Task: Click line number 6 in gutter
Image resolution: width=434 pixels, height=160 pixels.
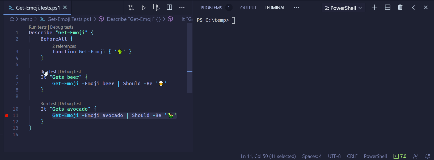Action: coord(17,77)
